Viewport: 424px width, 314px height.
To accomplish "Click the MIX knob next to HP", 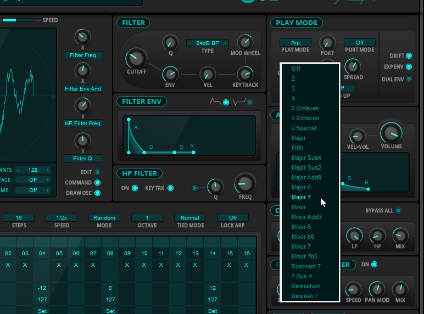I will pos(400,236).
